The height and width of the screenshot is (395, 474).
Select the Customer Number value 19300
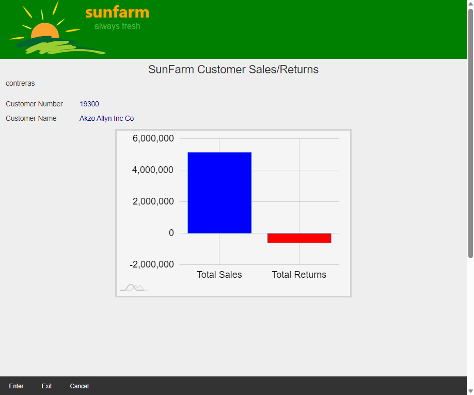[89, 104]
